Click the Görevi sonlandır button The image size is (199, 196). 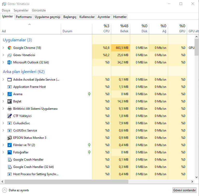coord(184,190)
